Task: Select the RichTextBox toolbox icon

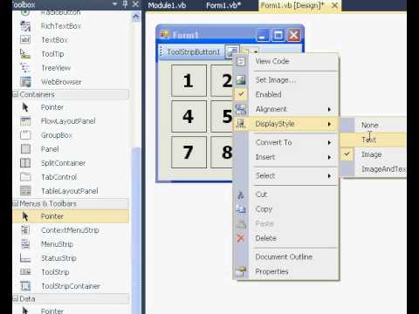Action: coord(25,26)
